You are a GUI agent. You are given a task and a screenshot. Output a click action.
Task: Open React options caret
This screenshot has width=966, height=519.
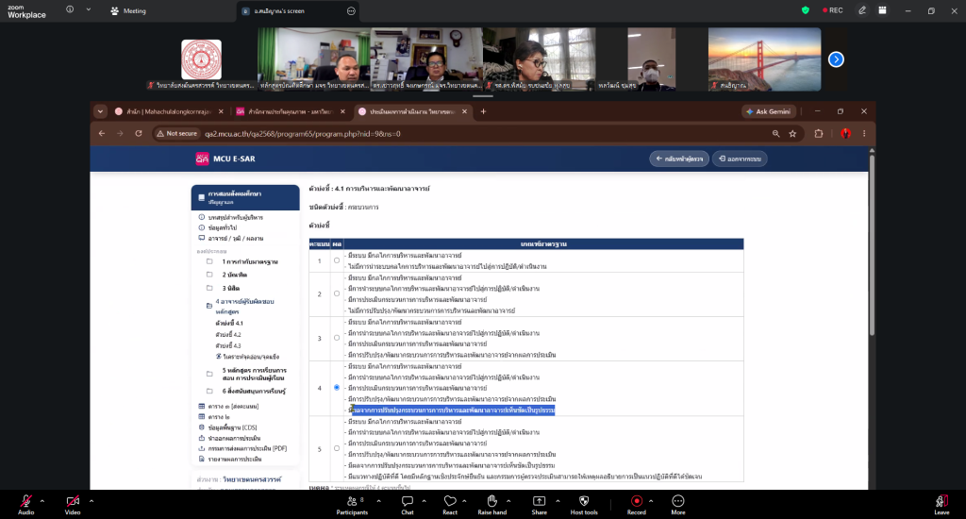(x=464, y=501)
